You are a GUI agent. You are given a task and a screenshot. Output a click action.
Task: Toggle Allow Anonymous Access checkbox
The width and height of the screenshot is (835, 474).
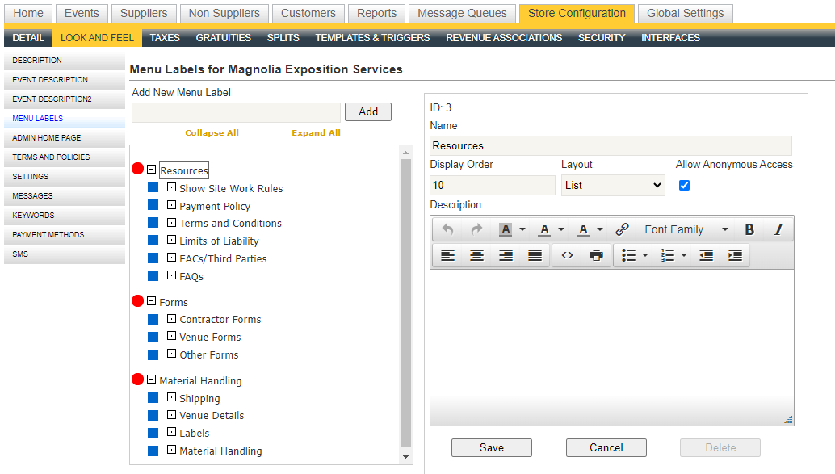pyautogui.click(x=684, y=185)
